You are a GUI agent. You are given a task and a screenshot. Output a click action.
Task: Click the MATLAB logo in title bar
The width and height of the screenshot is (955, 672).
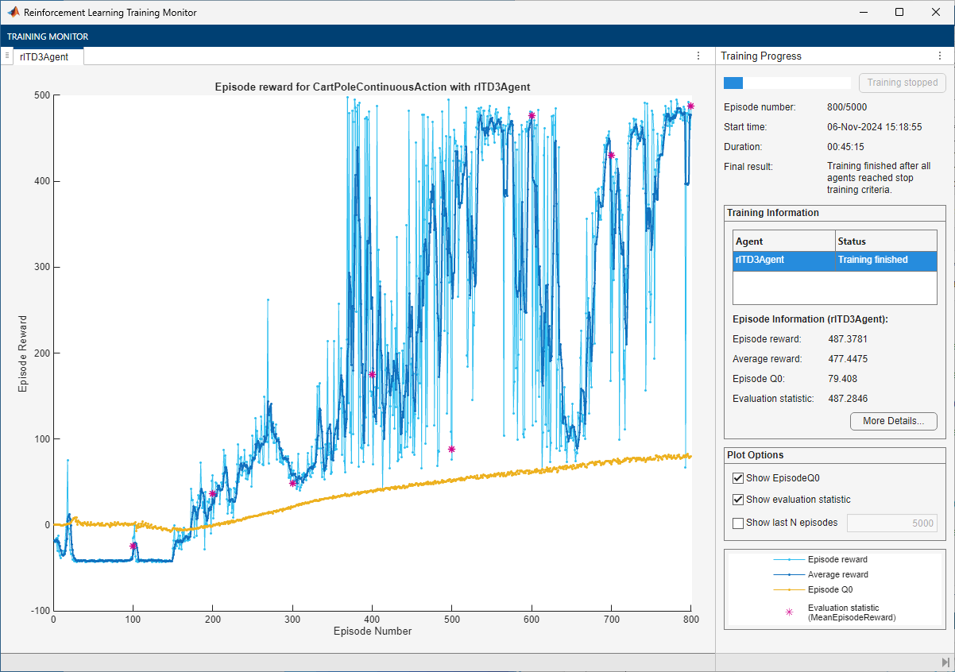click(14, 13)
